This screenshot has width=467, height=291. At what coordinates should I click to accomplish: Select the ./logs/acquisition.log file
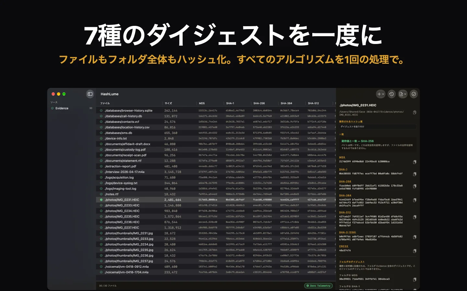pos(216,178)
